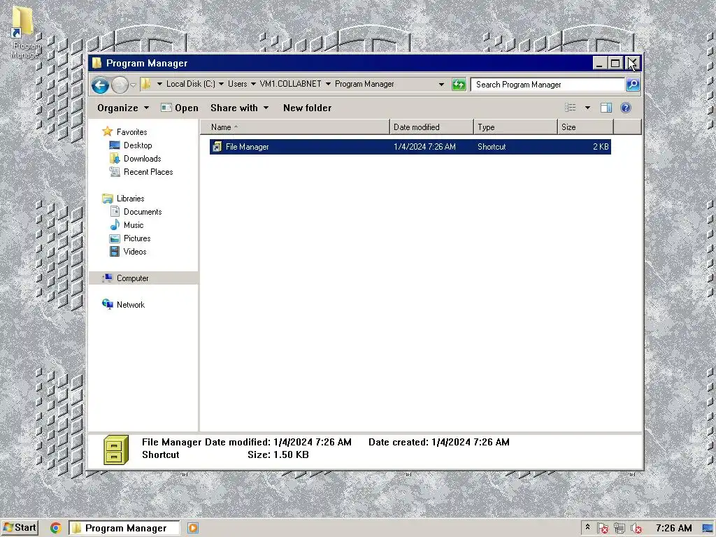Change view using the view icon
This screenshot has width=716, height=537.
tap(571, 108)
